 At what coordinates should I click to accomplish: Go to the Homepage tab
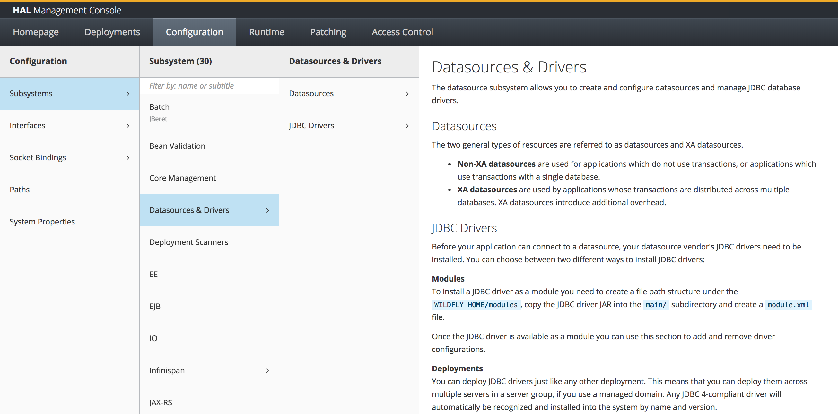click(x=36, y=32)
